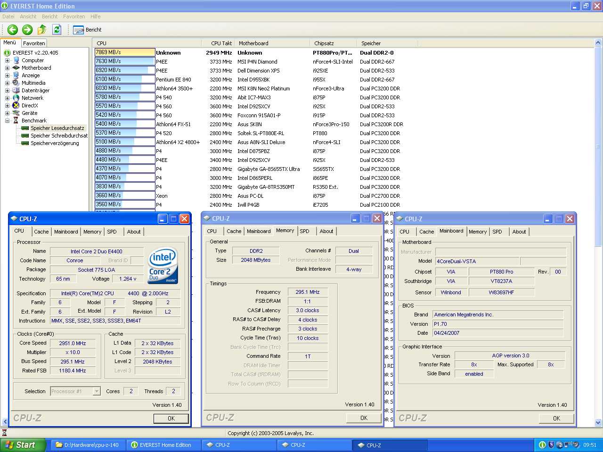603x452 pixels.
Task: Select the DirectX icon in tree
Action: click(x=16, y=105)
